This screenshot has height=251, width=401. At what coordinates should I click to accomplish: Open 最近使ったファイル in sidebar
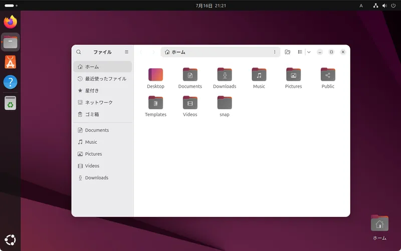tap(103, 79)
